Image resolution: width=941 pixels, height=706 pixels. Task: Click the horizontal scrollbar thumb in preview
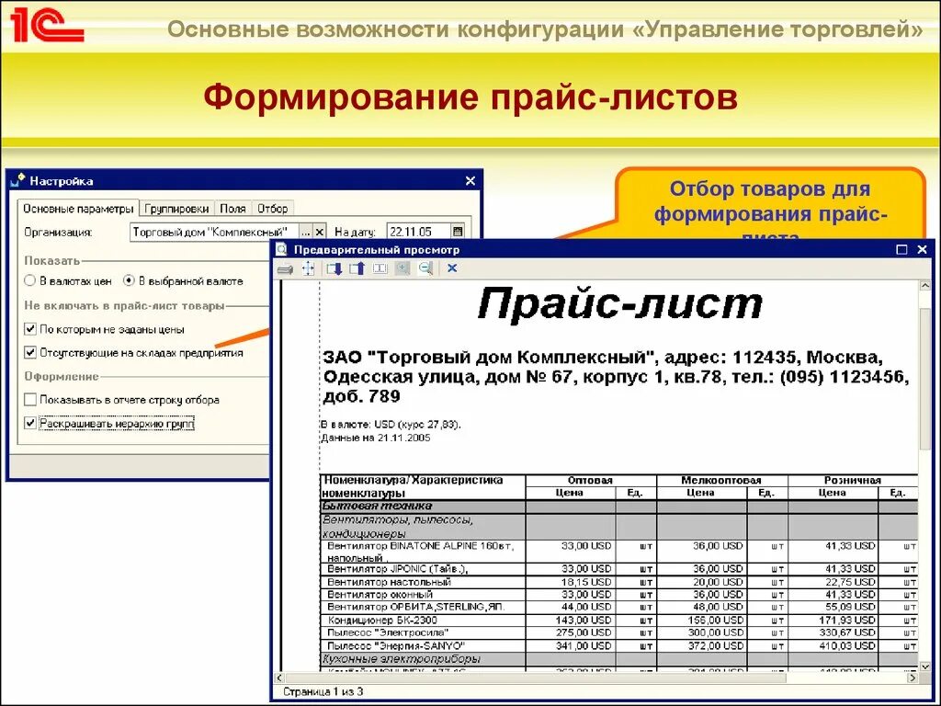pyautogui.click(x=536, y=678)
